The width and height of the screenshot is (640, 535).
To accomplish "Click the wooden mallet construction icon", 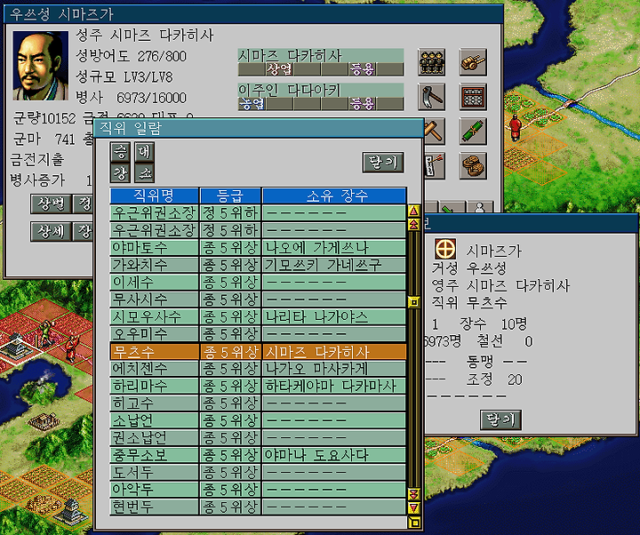I will click(434, 132).
